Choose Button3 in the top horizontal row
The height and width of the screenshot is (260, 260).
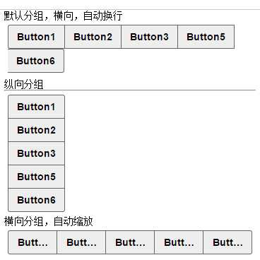[x=149, y=37]
